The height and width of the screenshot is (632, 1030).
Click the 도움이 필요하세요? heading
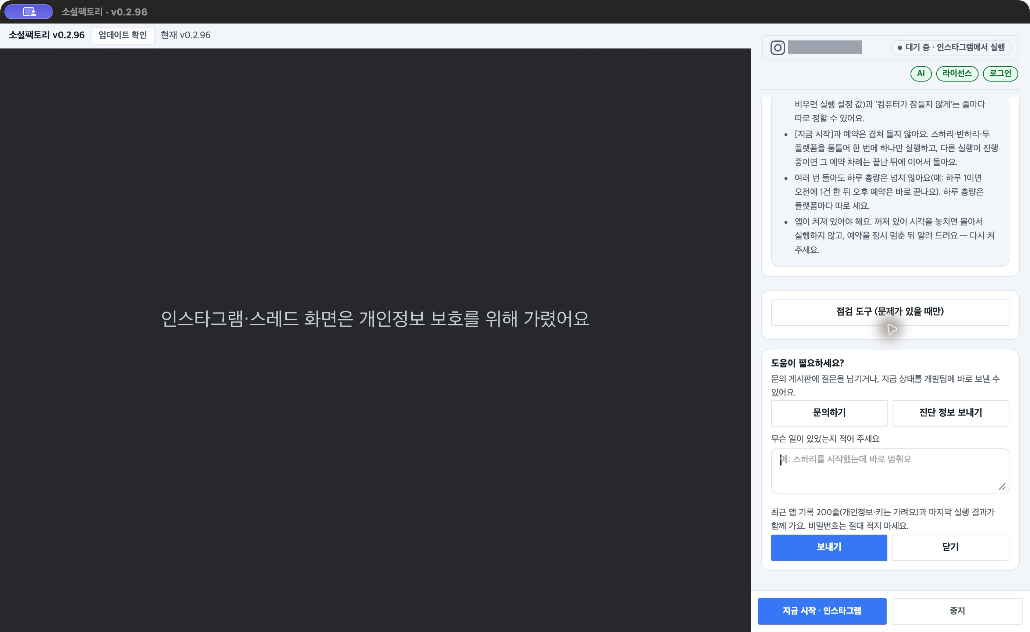pyautogui.click(x=807, y=363)
